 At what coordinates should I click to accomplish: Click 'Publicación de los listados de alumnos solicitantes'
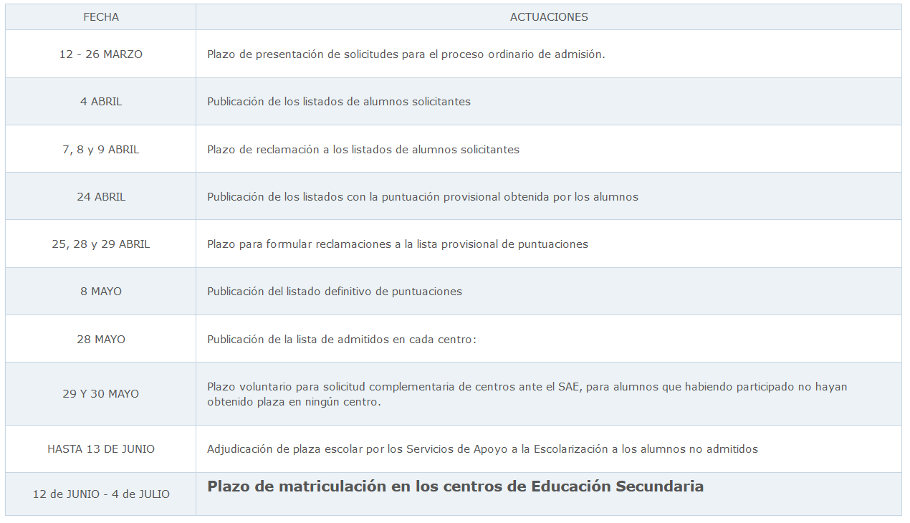click(x=339, y=102)
